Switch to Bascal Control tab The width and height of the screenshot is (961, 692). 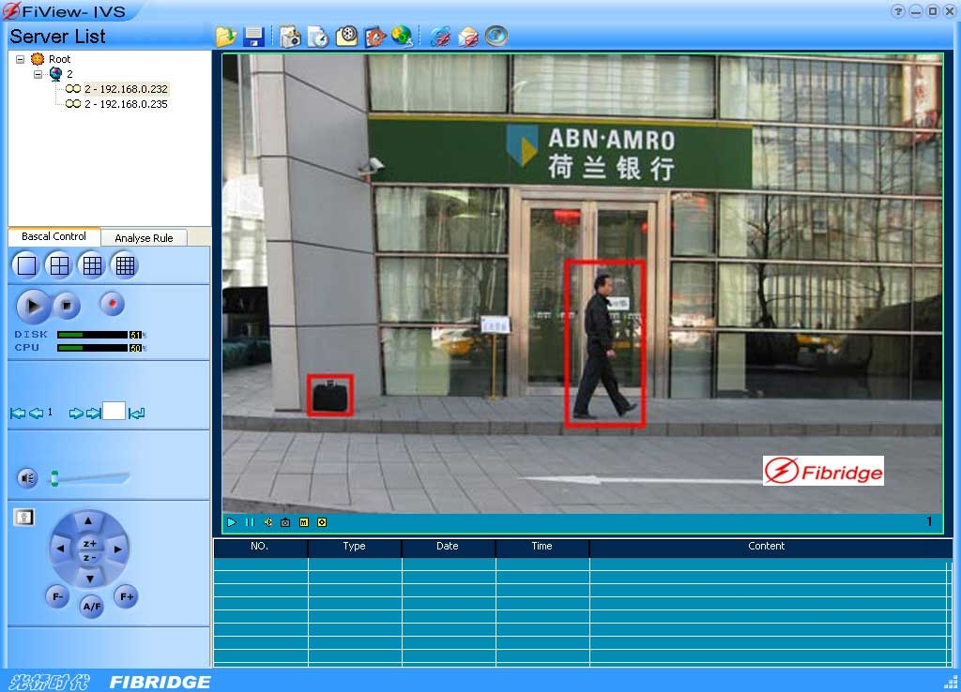53,236
